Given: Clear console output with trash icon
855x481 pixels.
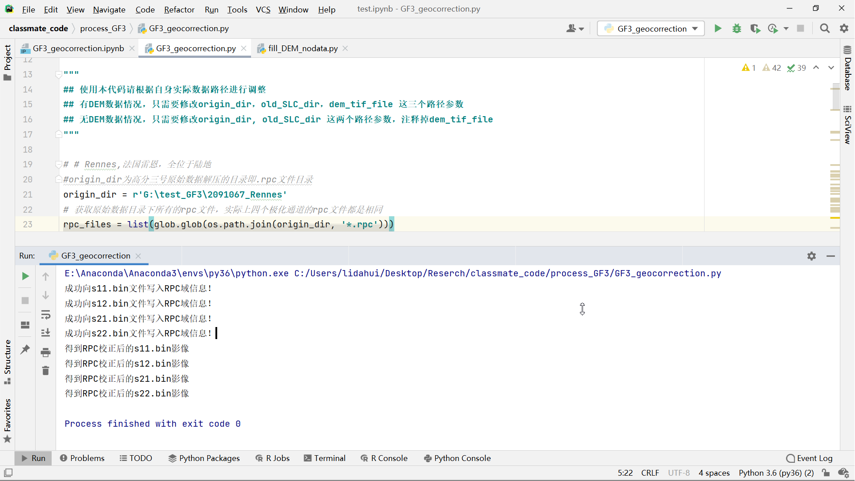Looking at the screenshot, I should click(x=45, y=370).
